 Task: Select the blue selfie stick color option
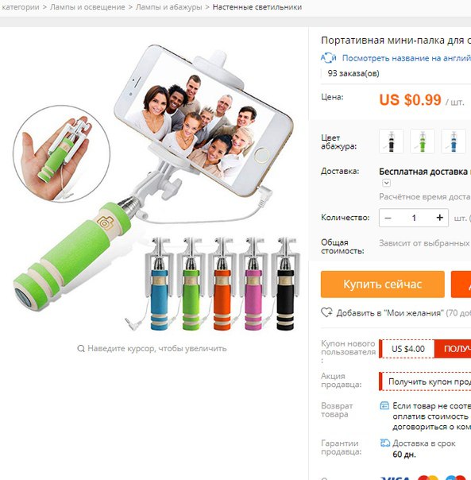(x=454, y=141)
